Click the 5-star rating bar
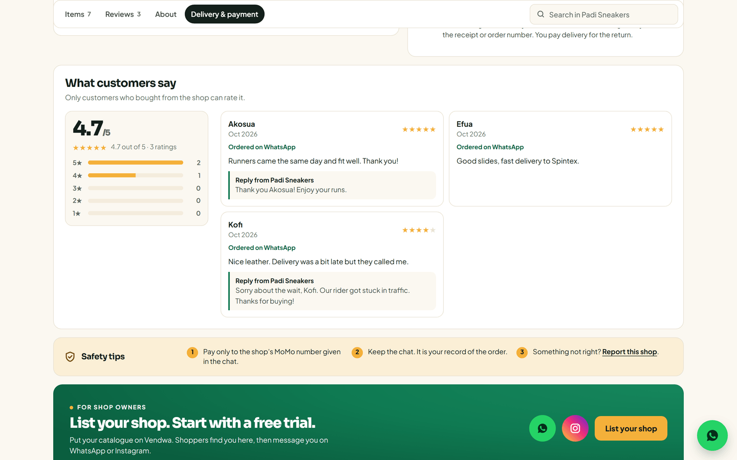 [136, 163]
